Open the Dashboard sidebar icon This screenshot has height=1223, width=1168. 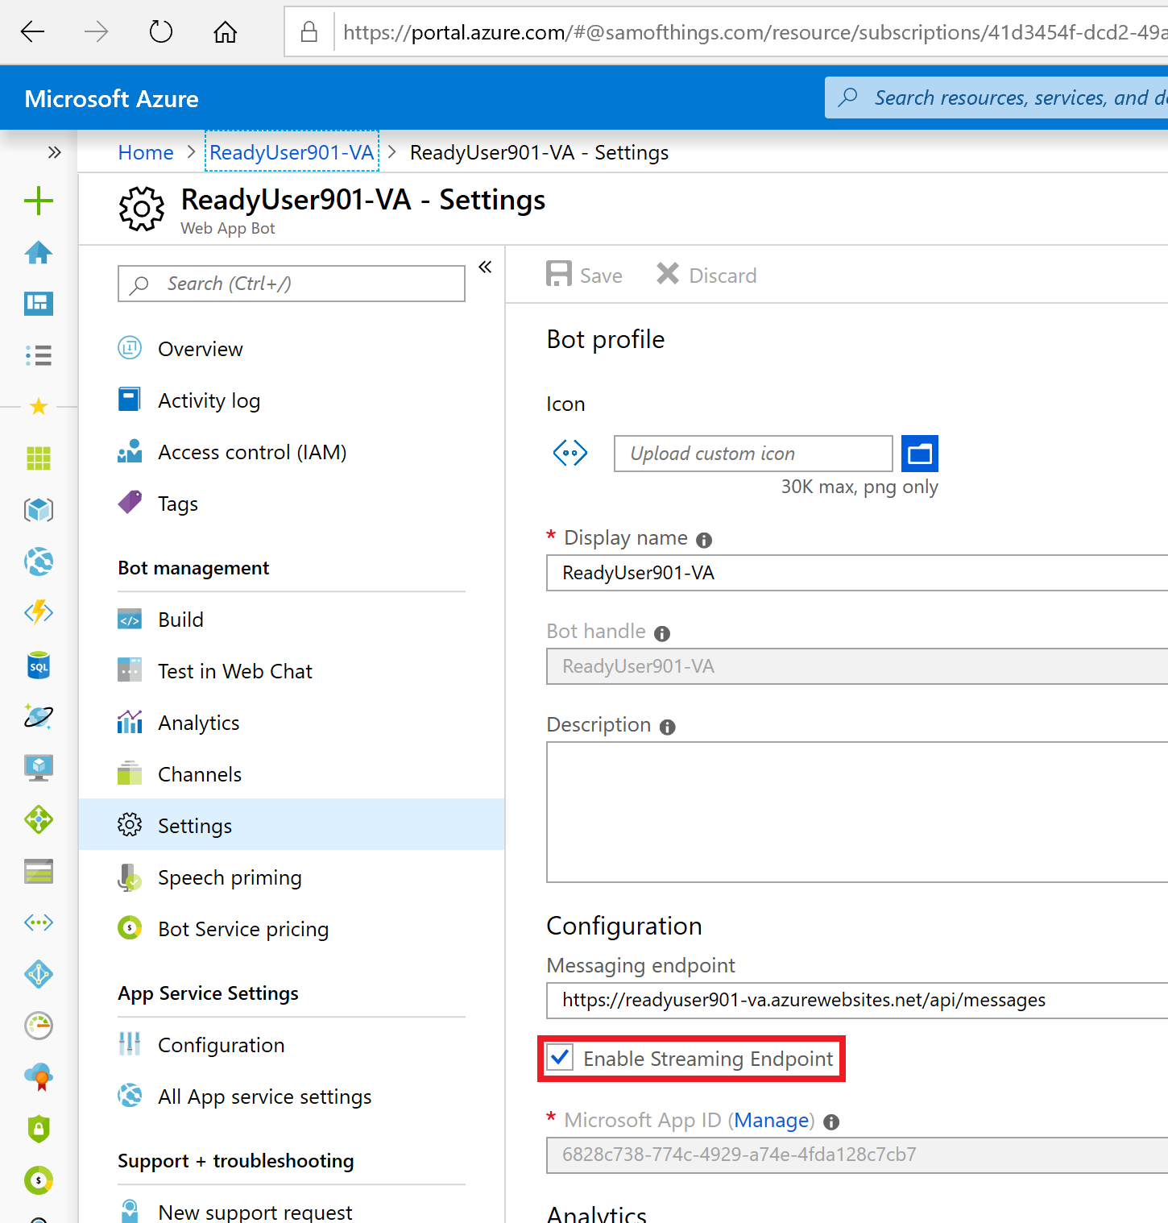coord(39,304)
